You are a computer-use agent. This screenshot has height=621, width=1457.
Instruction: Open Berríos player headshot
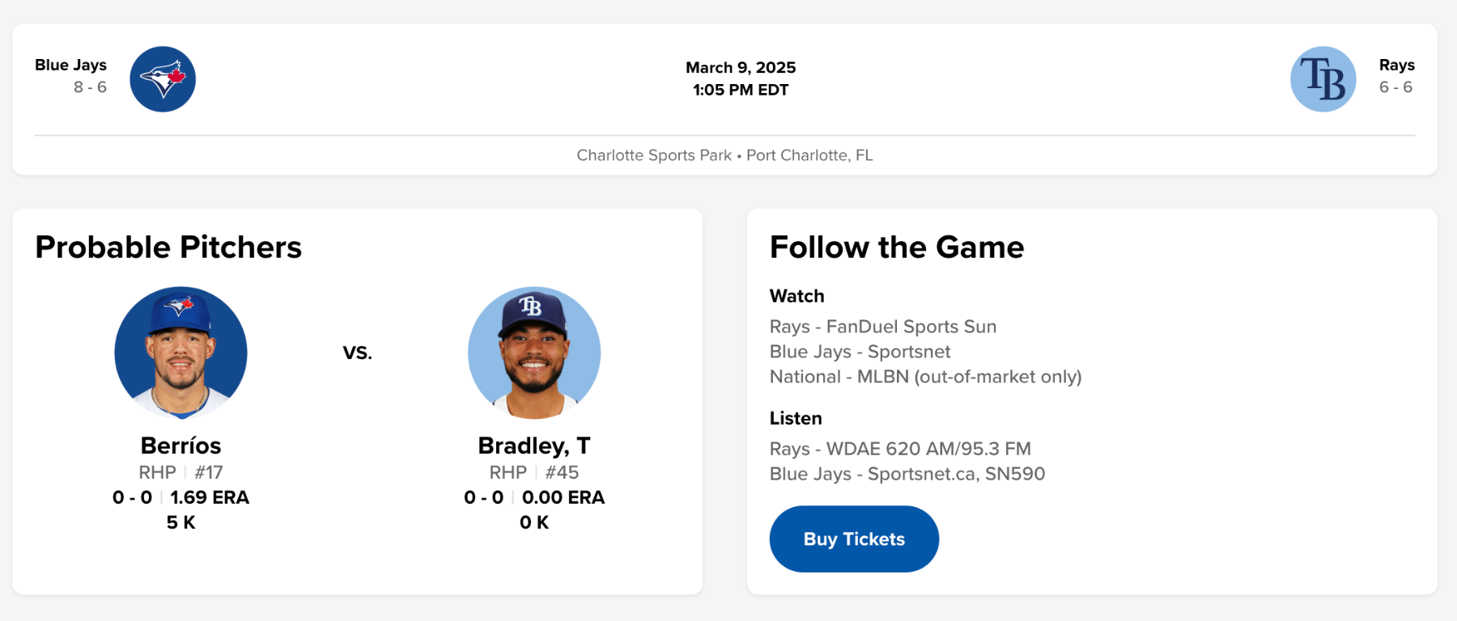(x=181, y=353)
